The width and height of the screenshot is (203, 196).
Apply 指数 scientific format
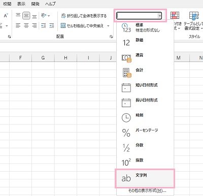145,162
